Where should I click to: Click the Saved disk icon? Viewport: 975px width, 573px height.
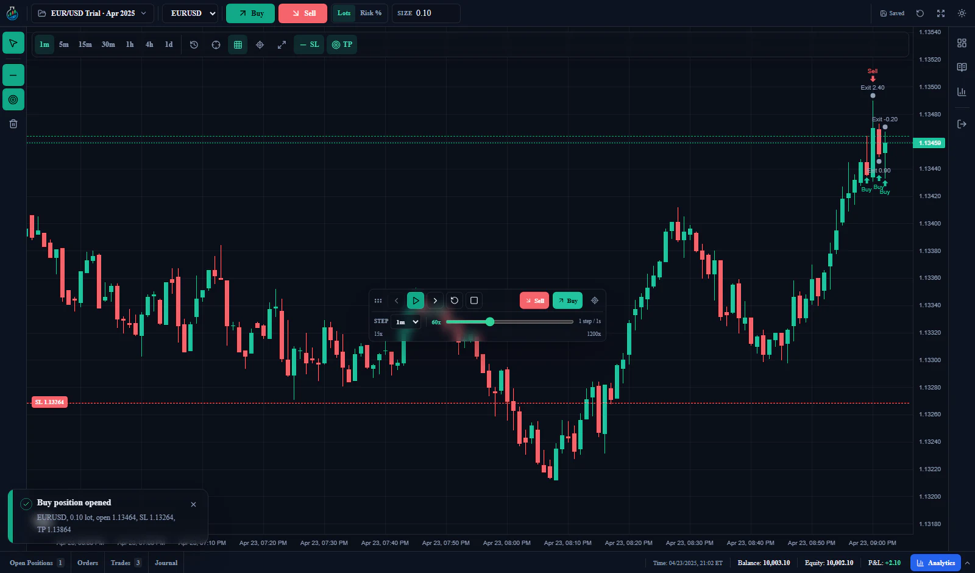coord(892,13)
